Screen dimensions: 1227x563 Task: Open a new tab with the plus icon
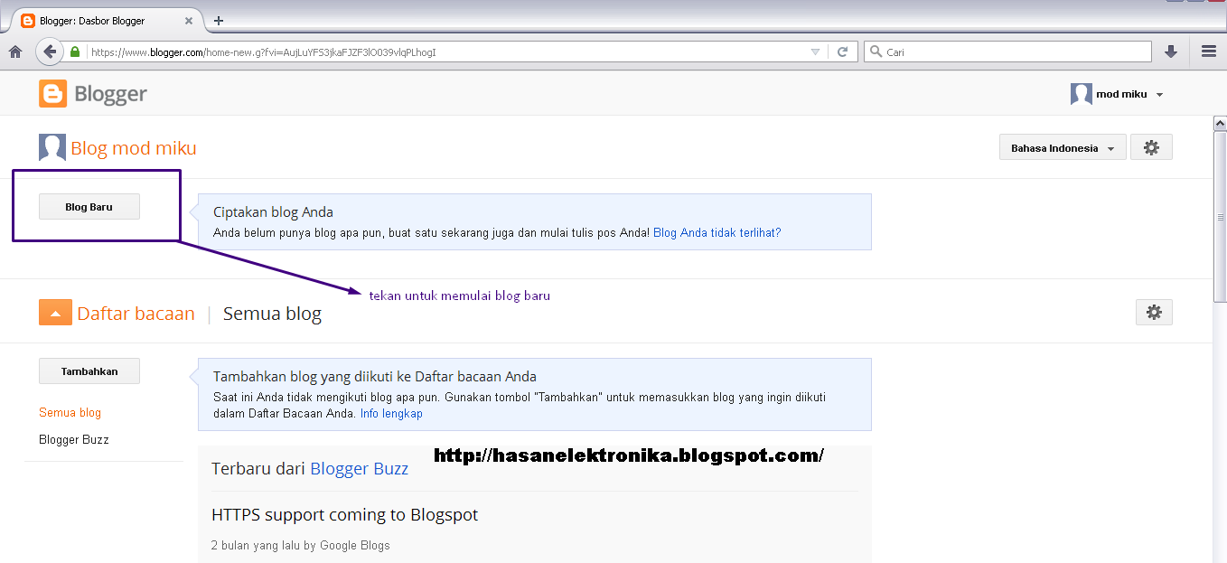point(219,20)
